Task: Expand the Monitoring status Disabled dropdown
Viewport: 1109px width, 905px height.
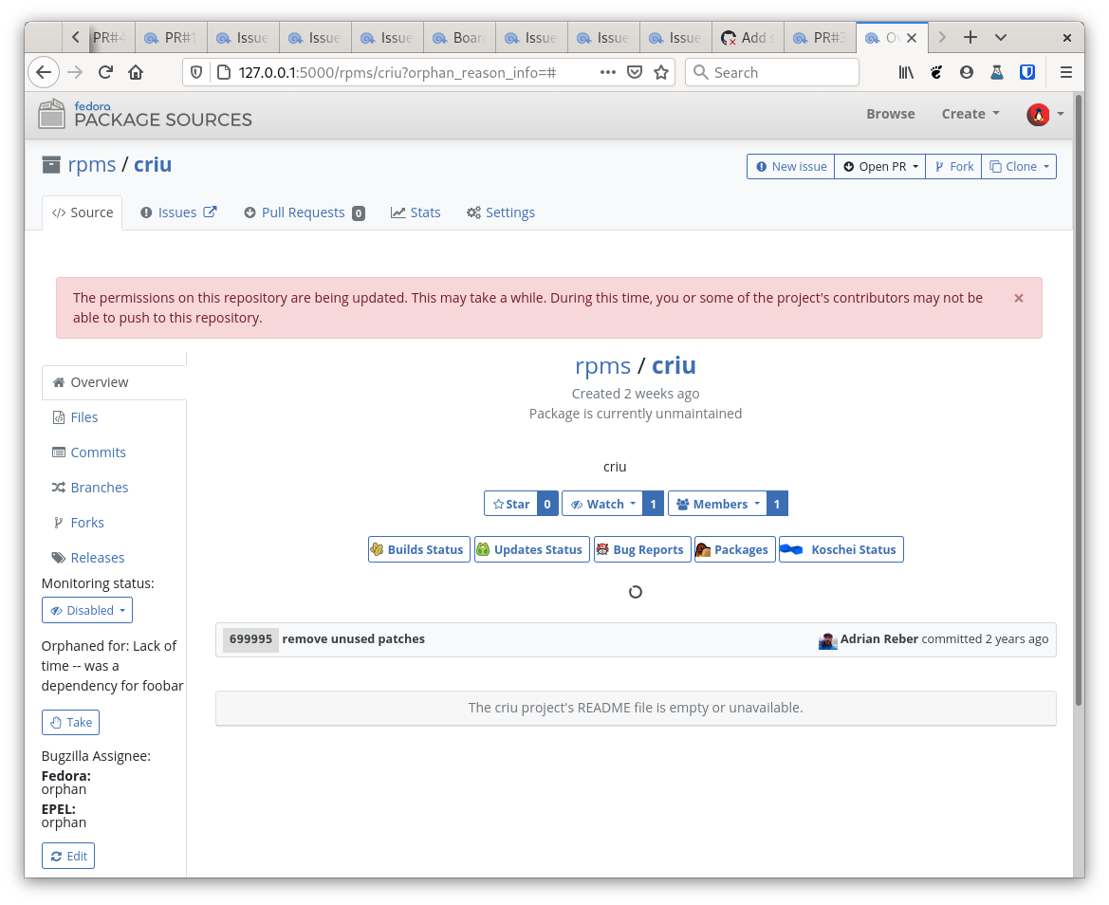Action: (x=87, y=610)
